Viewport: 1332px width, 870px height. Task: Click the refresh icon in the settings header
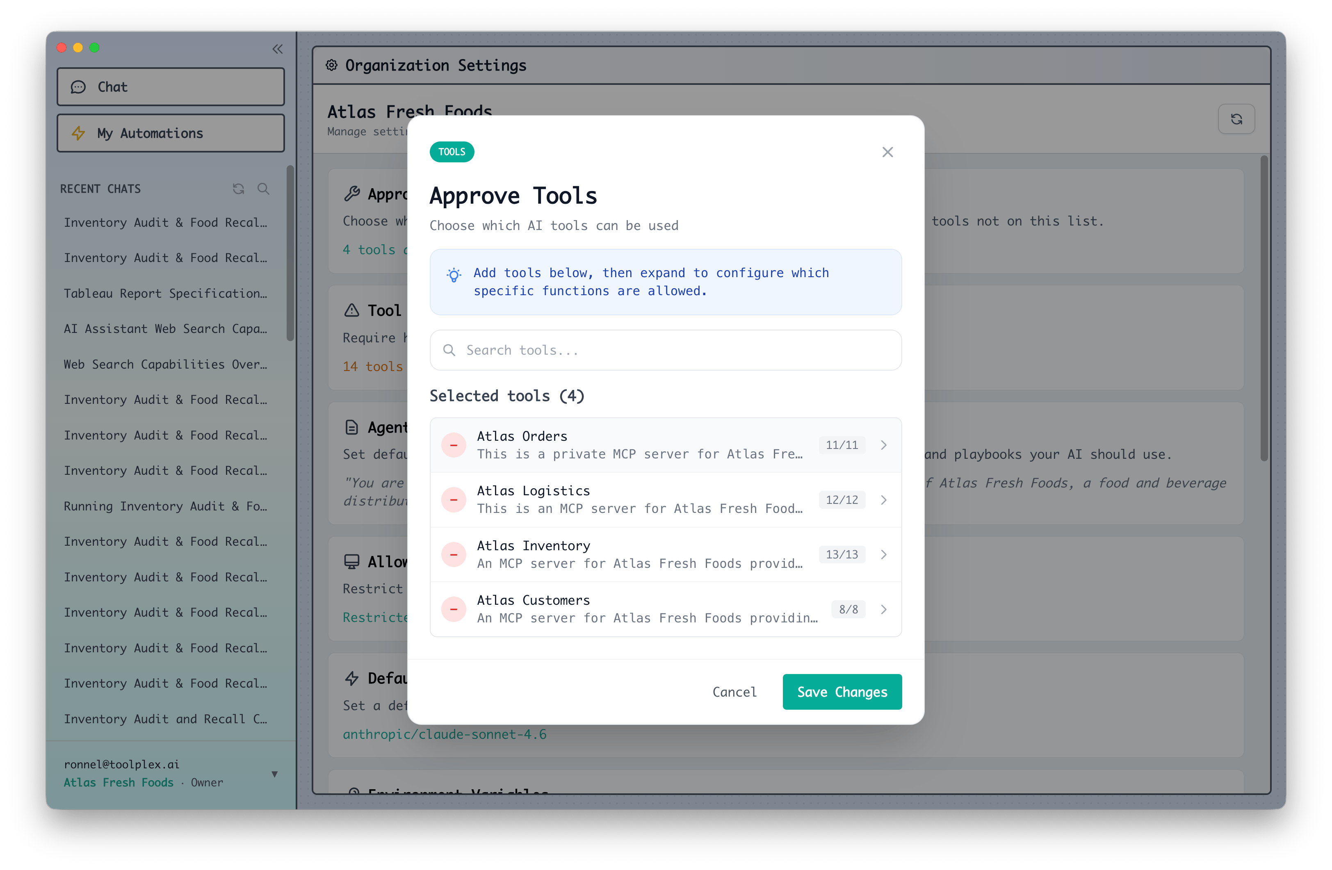click(1237, 119)
